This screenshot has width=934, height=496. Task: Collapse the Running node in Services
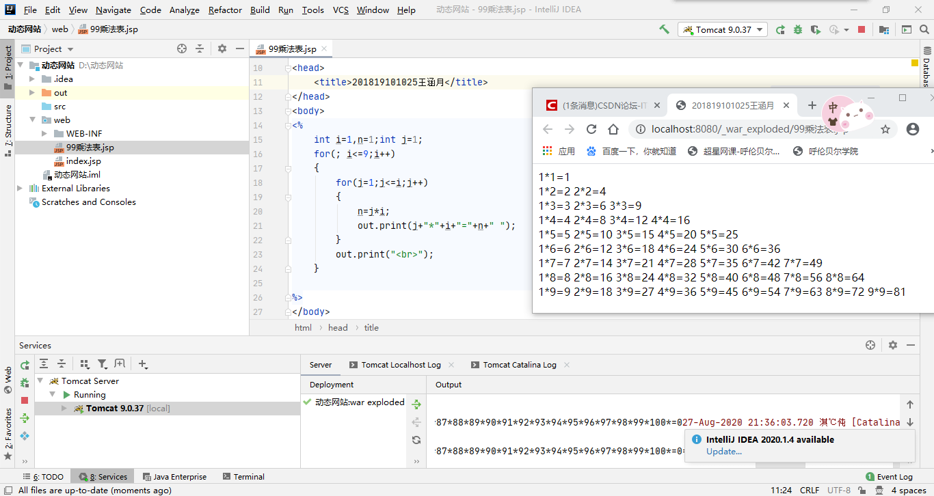click(x=53, y=395)
